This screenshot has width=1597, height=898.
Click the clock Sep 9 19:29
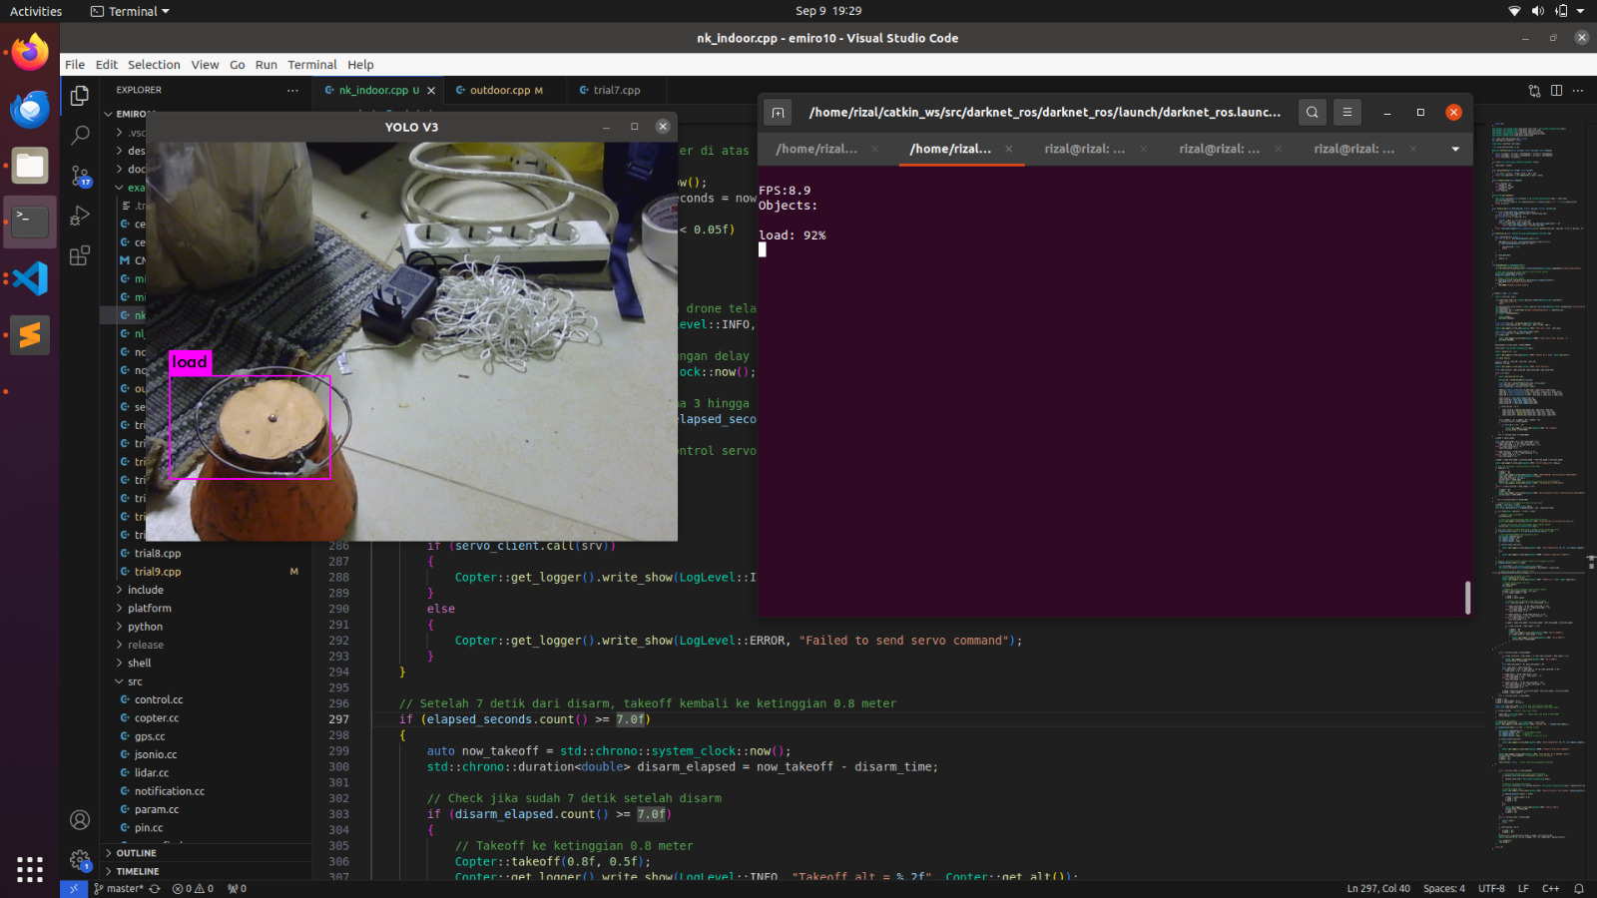[x=828, y=11]
